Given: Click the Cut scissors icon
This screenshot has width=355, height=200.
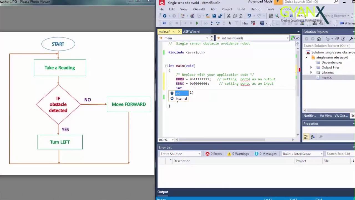Looking at the screenshot, I should coord(229,16).
